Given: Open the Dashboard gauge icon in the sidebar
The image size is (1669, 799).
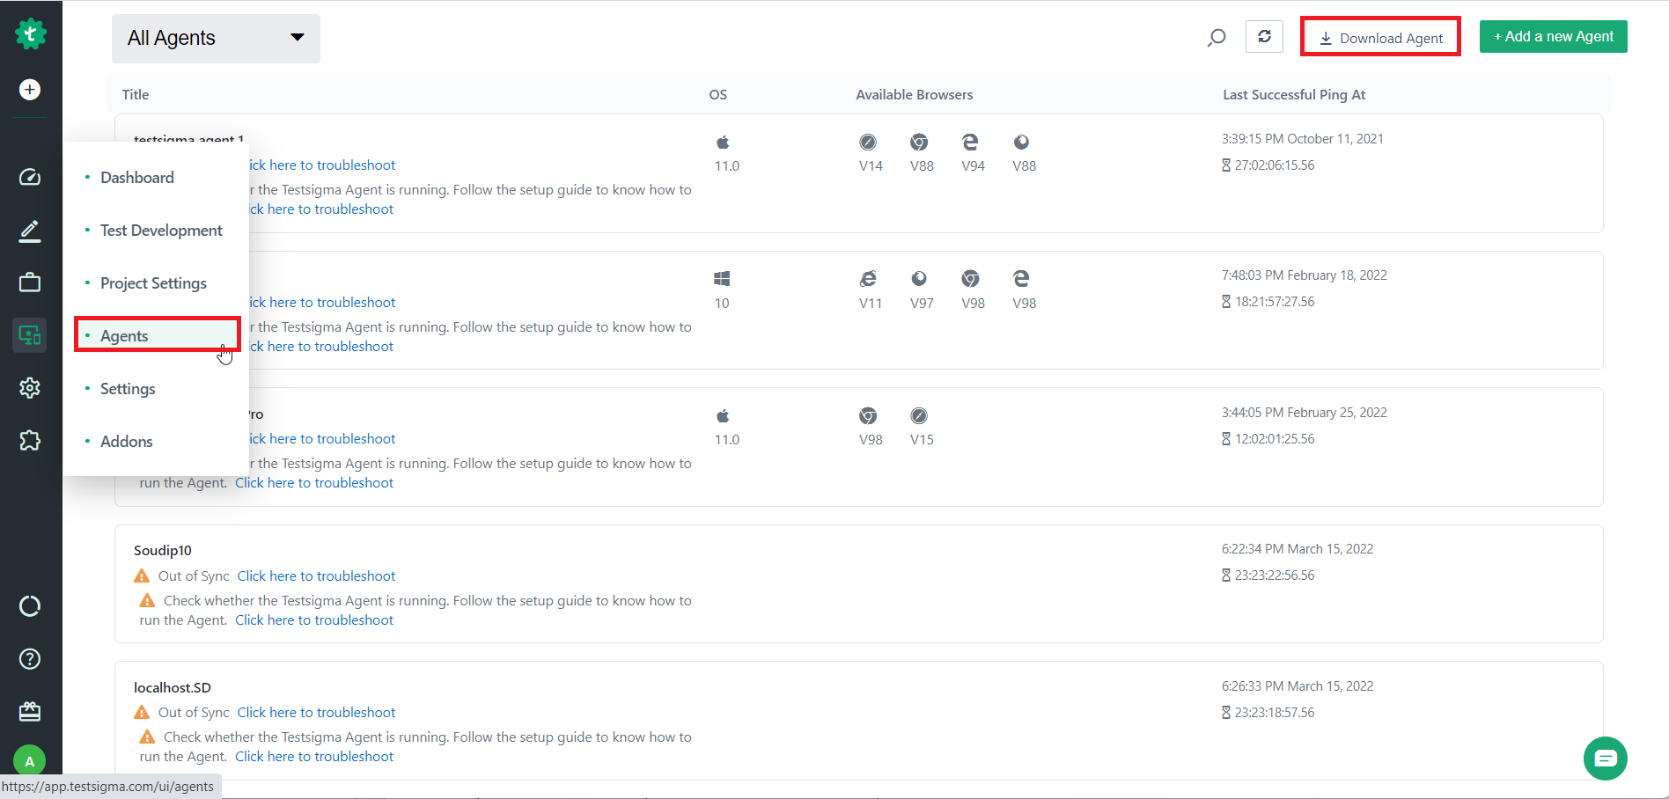Looking at the screenshot, I should 30,177.
